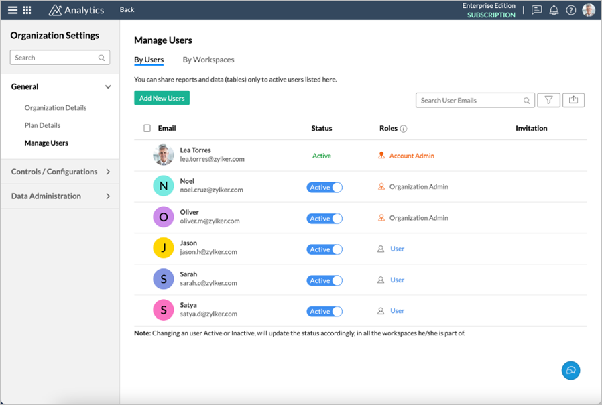Toggle Noel's Active status switch

(x=324, y=188)
